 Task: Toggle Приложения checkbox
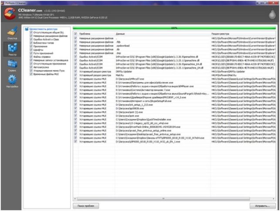pyautogui.click(x=31, y=47)
